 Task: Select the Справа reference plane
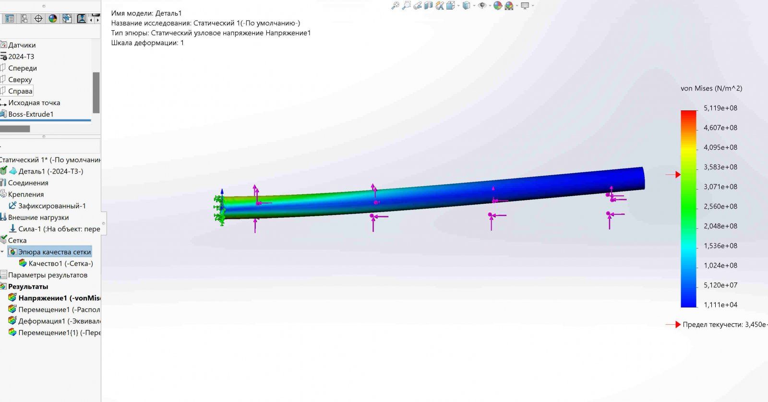[20, 91]
